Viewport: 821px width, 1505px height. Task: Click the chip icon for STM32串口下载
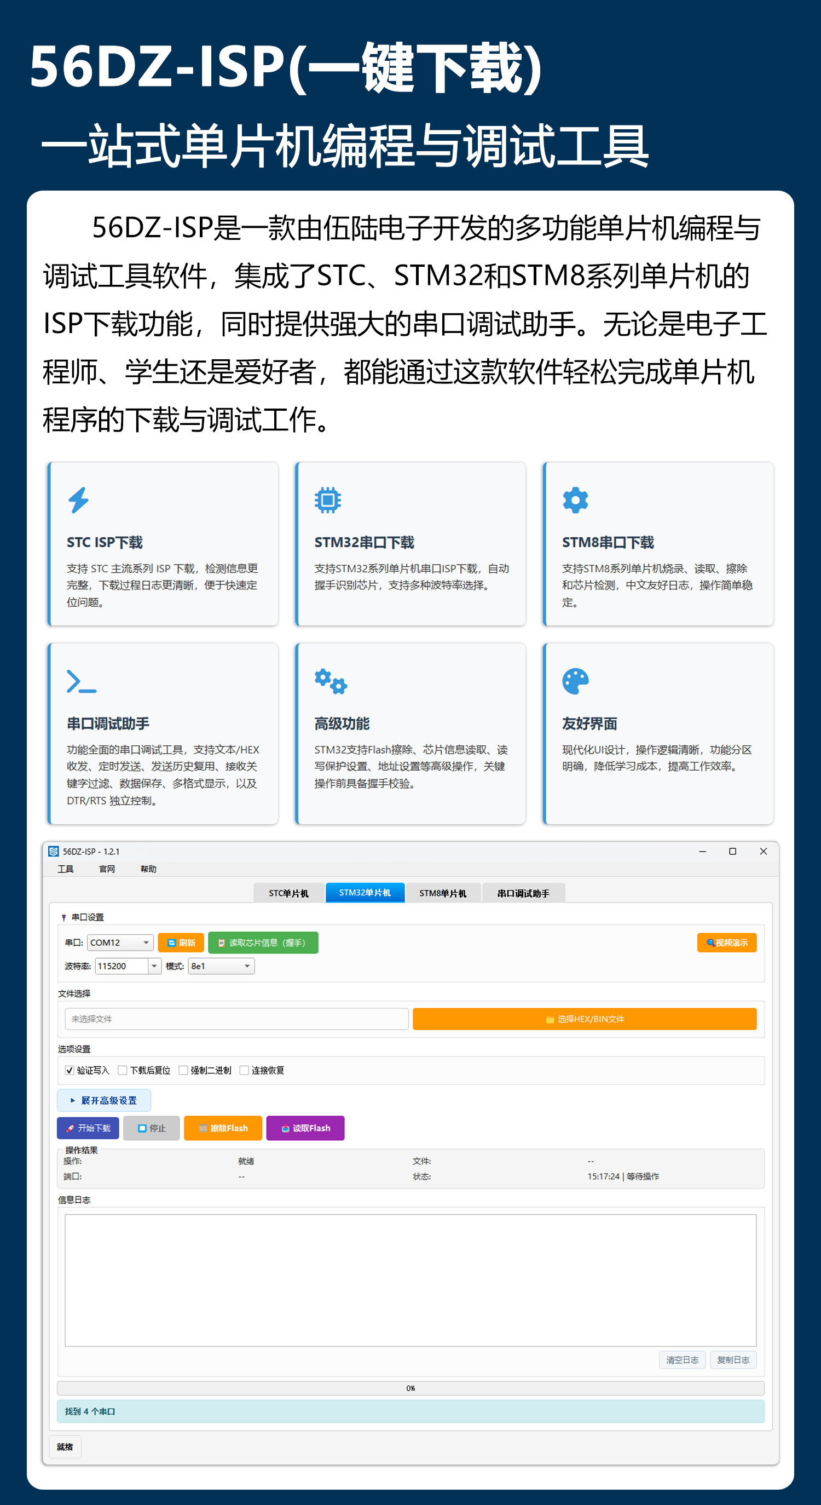[328, 500]
